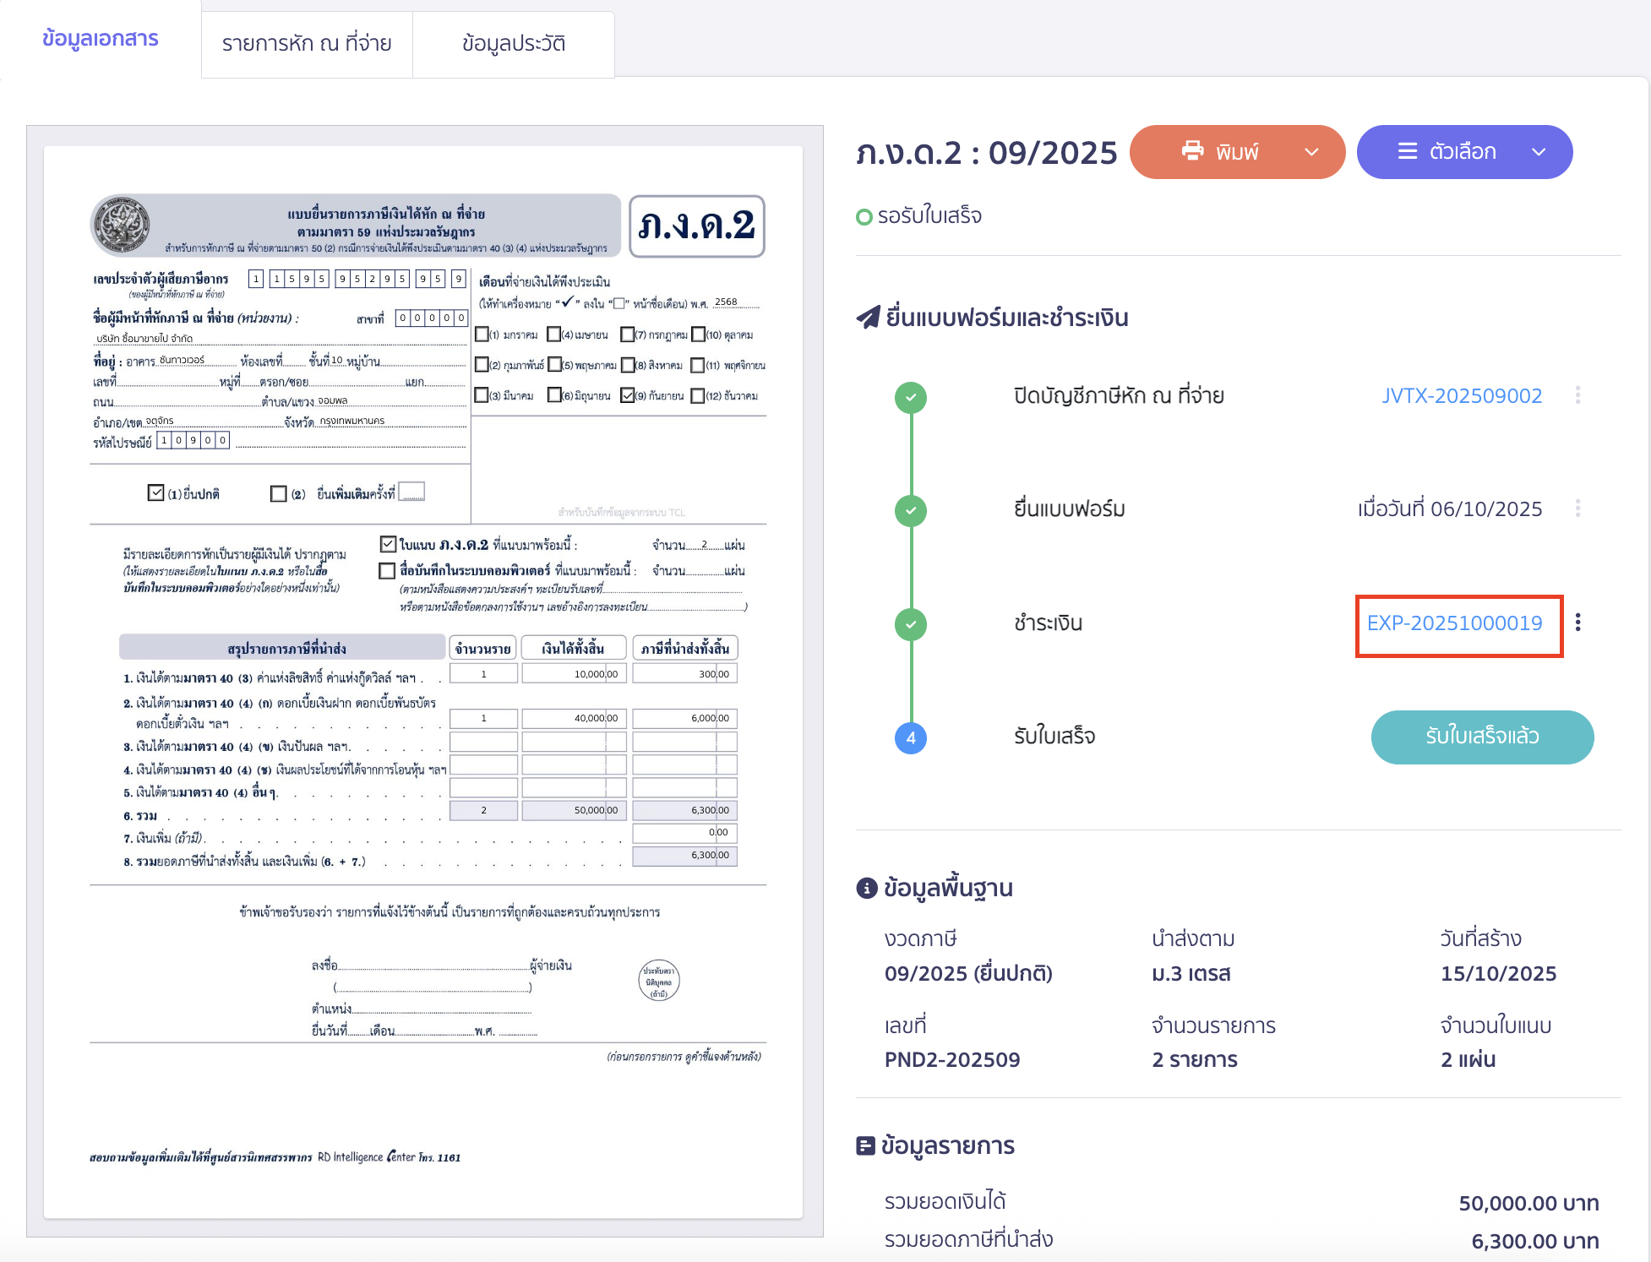Click the paper plane icon near ยื่นแบบฟอร์มและชำระเงิน

(868, 318)
